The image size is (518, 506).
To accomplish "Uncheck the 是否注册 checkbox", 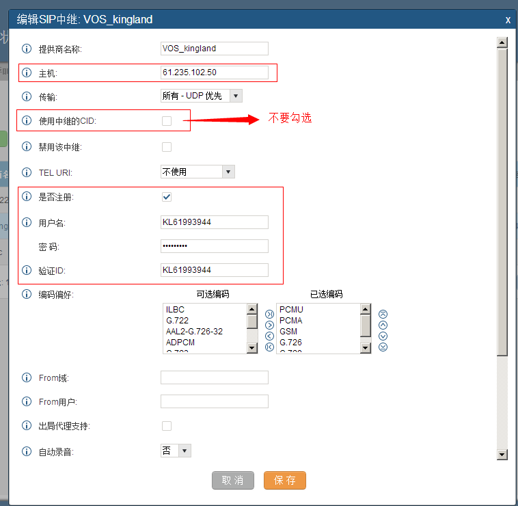I will tap(167, 197).
